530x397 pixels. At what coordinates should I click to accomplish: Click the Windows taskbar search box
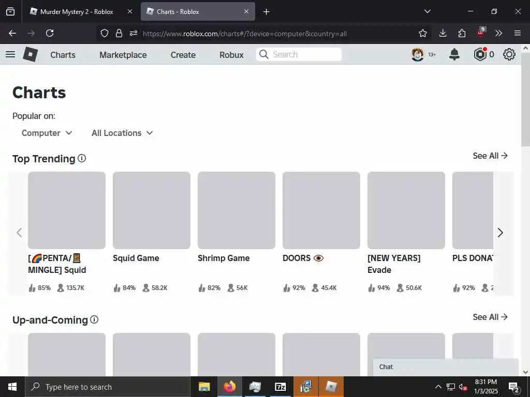tap(108, 387)
